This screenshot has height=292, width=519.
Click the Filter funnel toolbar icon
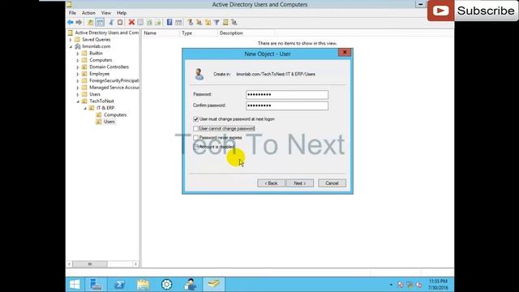(217, 22)
